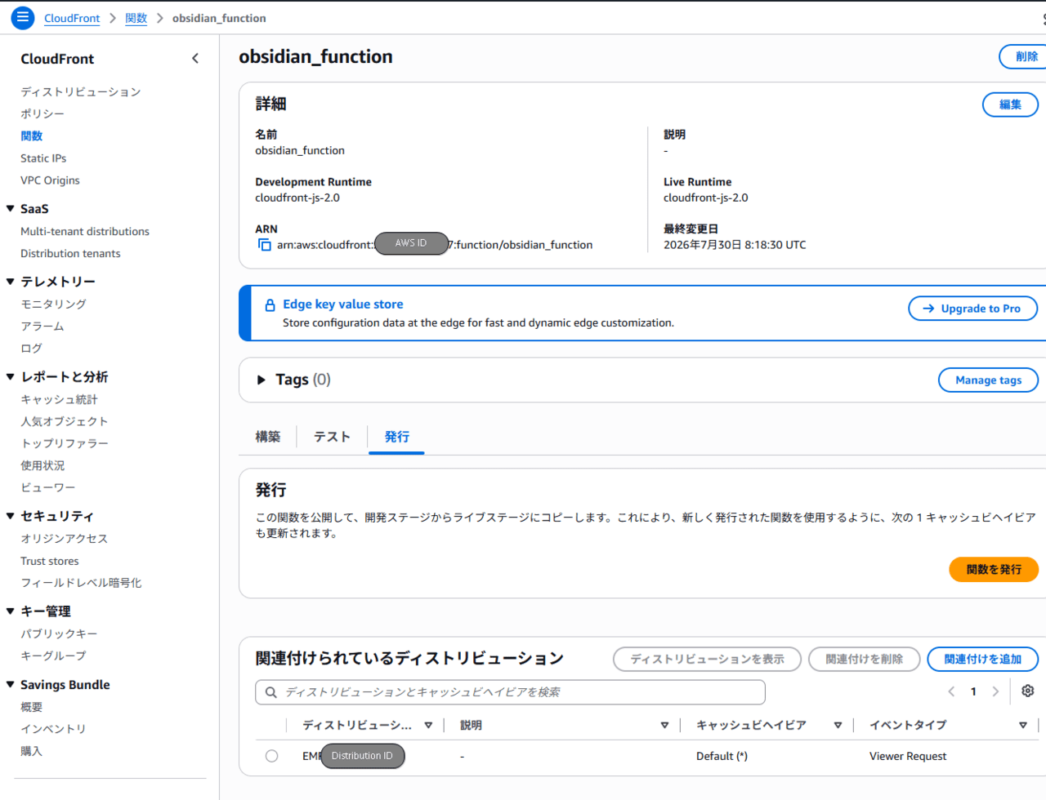Open the Edge key value store link
The height and width of the screenshot is (800, 1046).
343,304
